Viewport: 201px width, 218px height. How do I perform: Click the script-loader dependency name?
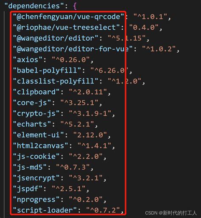[45, 210]
